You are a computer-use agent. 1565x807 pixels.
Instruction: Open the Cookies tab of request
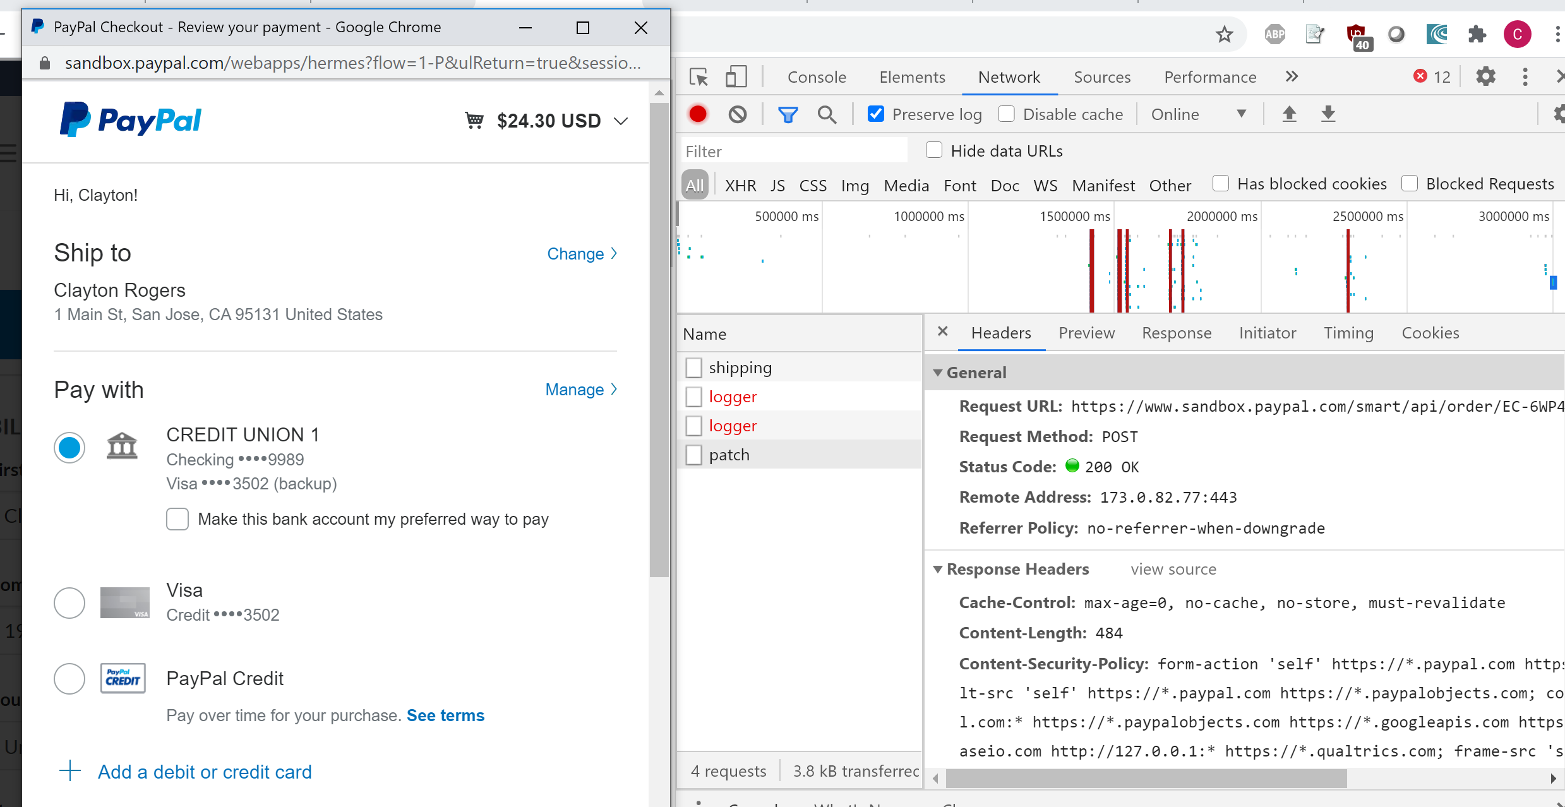tap(1430, 333)
